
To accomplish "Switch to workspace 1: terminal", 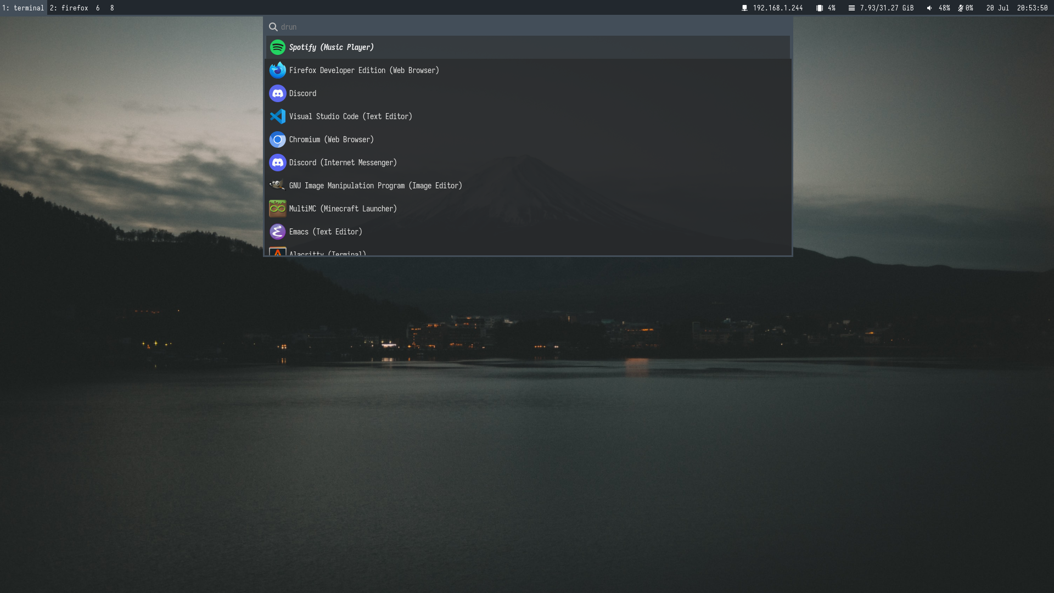I will pos(23,8).
